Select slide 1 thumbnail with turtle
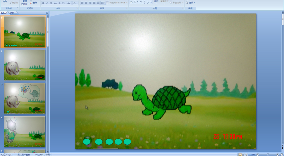The image size is (284, 156). [25, 32]
